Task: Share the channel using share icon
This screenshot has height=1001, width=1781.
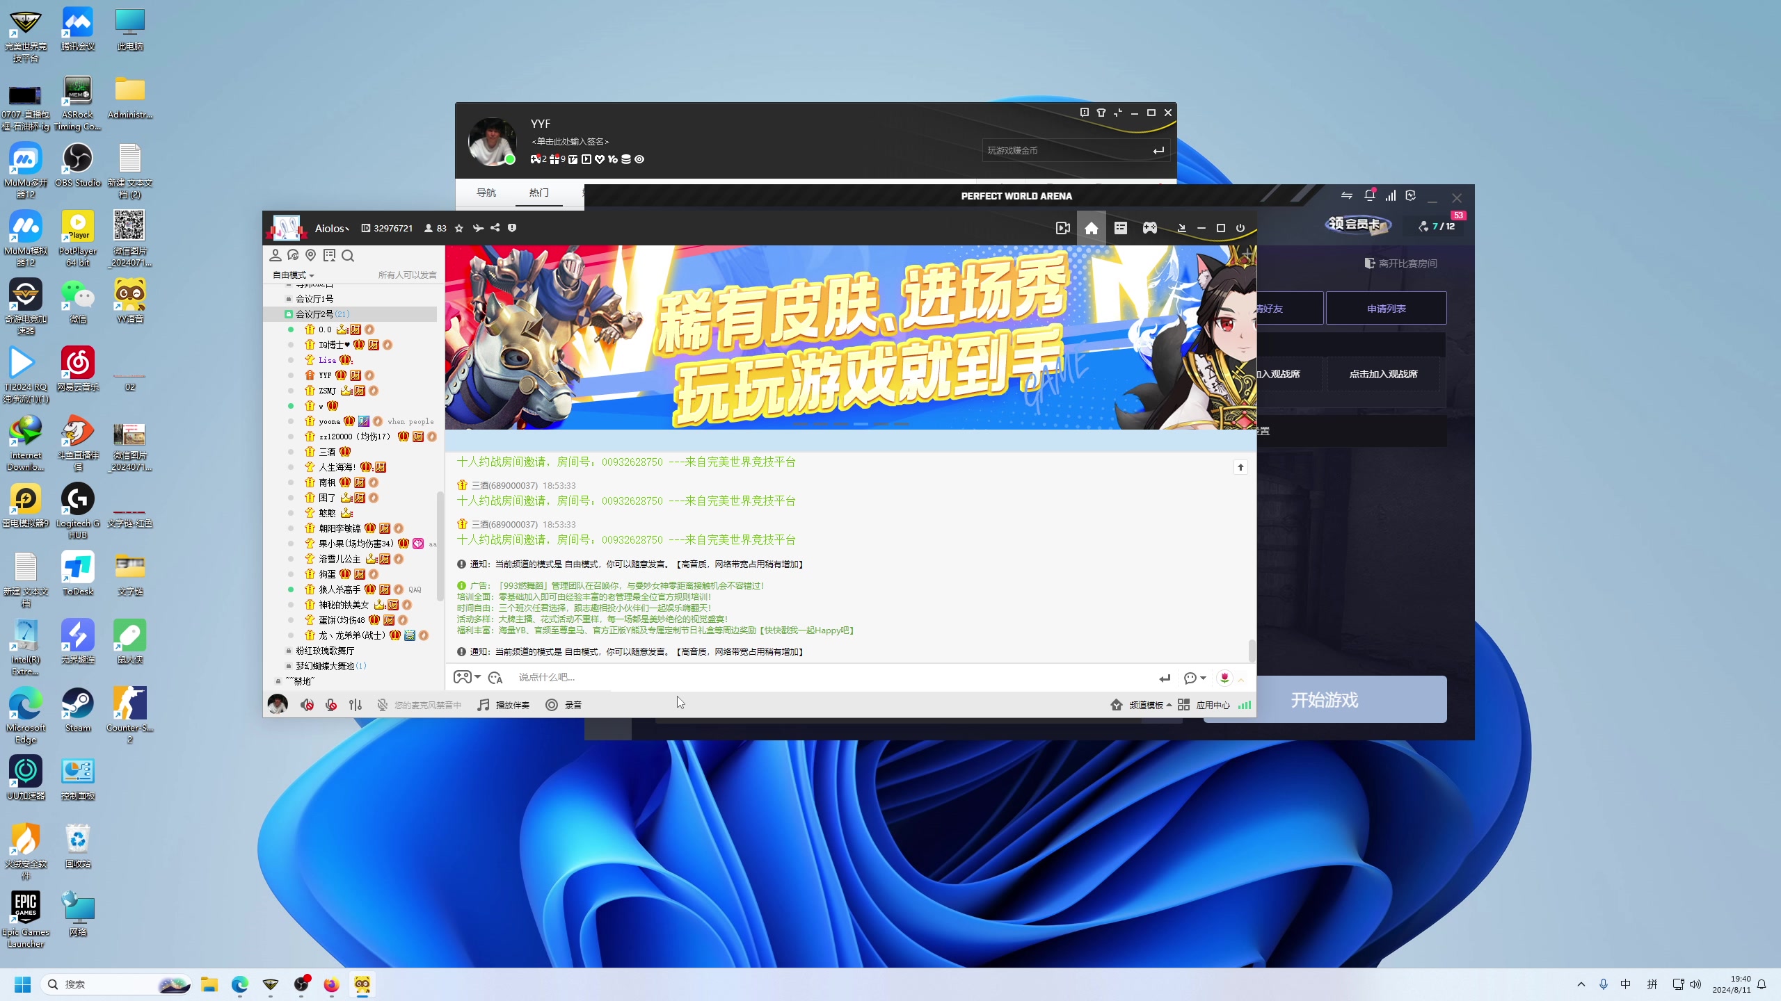Action: pyautogui.click(x=495, y=228)
